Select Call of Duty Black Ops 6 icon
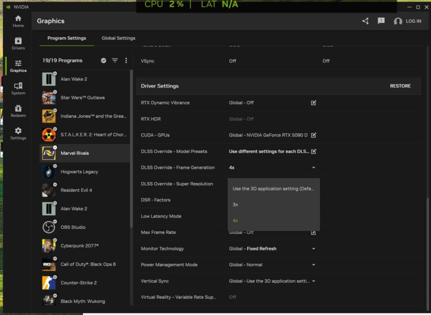 49,264
